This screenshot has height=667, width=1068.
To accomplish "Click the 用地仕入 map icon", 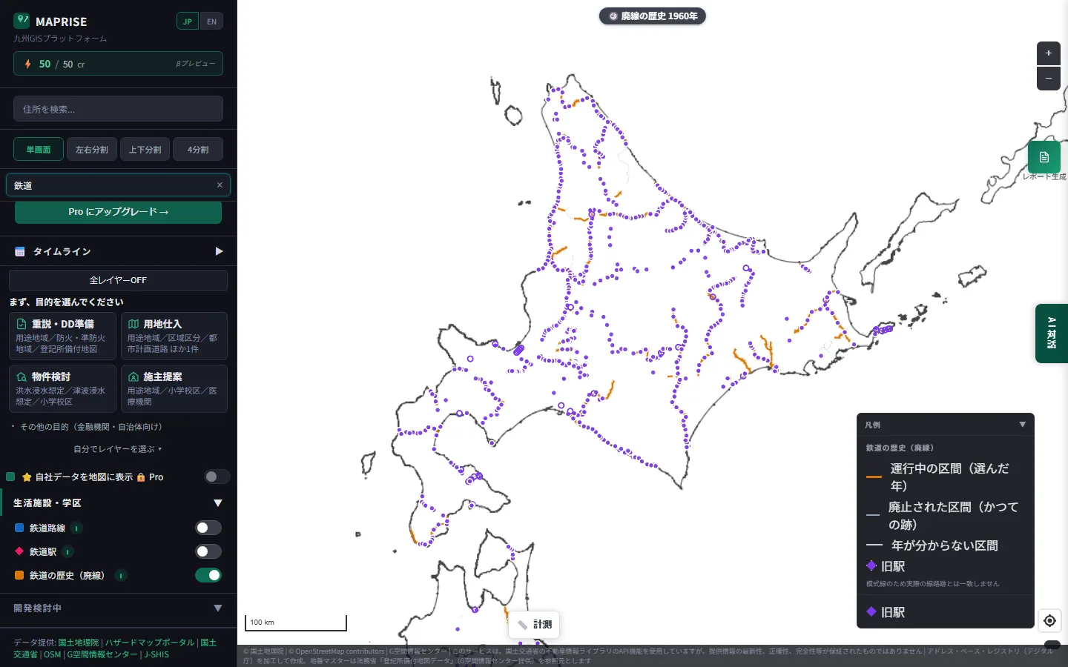I will tap(133, 324).
